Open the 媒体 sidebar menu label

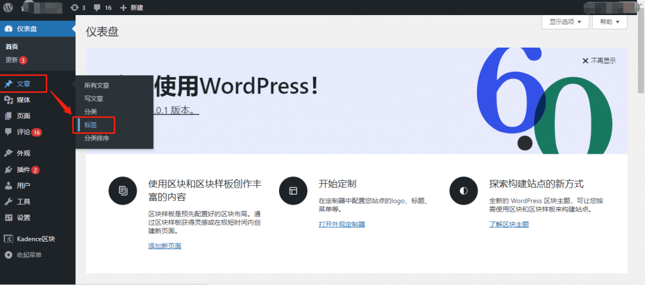pyautogui.click(x=23, y=100)
